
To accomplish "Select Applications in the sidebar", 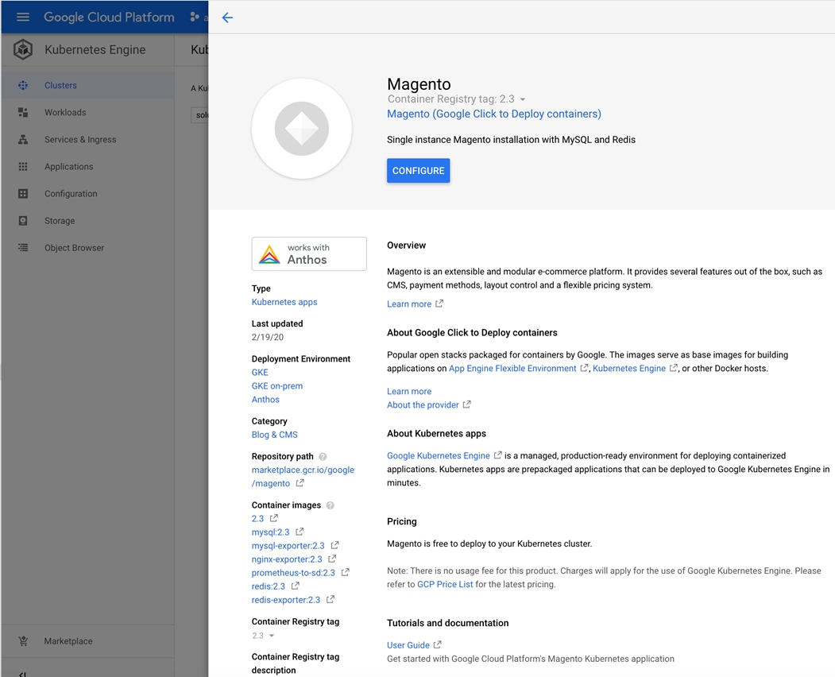I will tap(87, 167).
